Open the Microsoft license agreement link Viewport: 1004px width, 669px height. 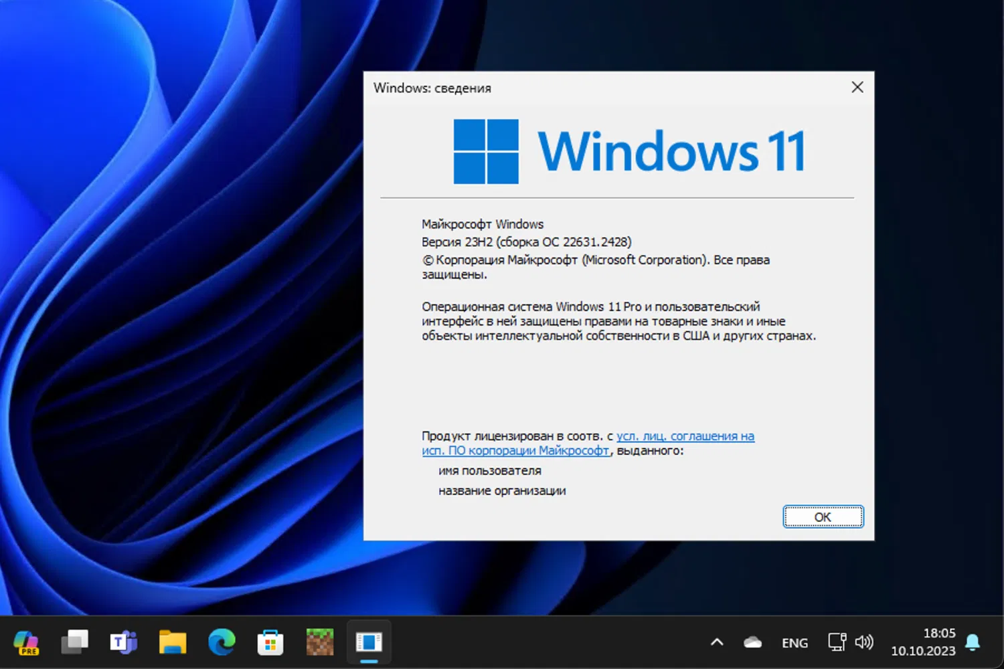[684, 436]
